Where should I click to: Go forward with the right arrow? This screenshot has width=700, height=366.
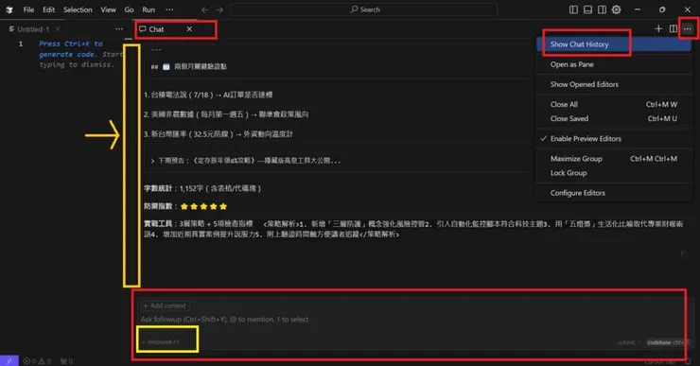(219, 9)
